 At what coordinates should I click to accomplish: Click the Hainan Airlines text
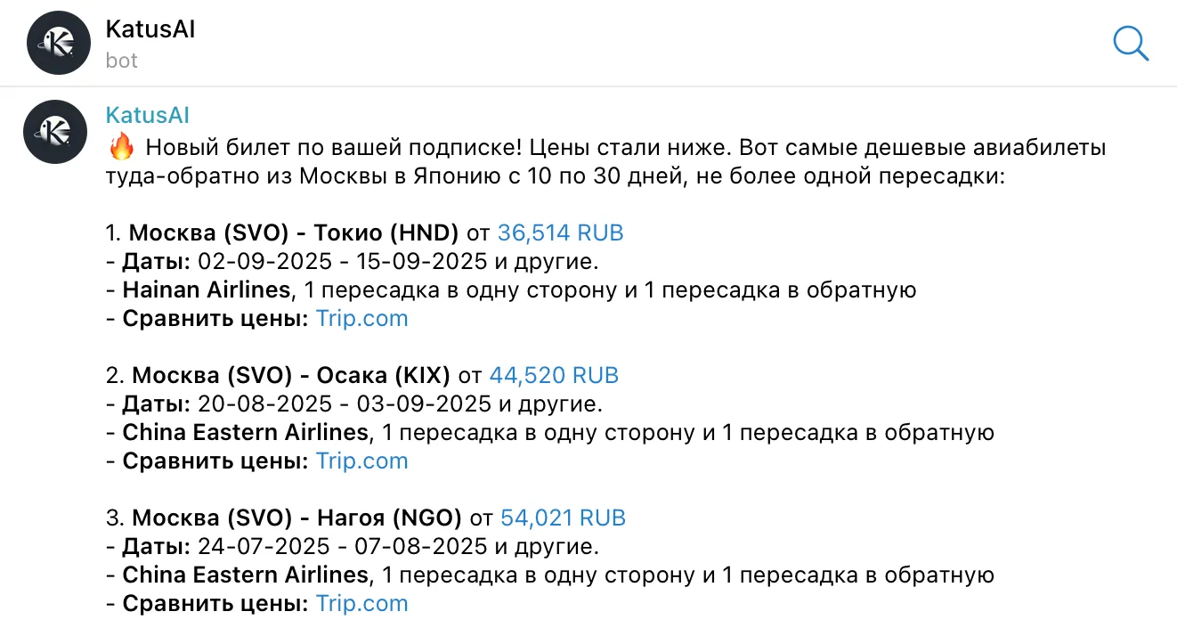[207, 290]
